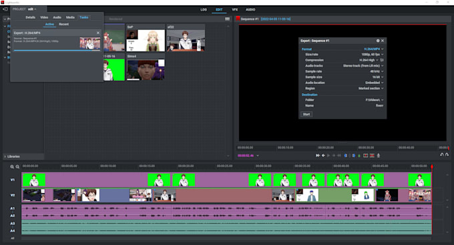Open the Sample size 16 bit dropdown
The image size is (454, 245).
(378, 77)
